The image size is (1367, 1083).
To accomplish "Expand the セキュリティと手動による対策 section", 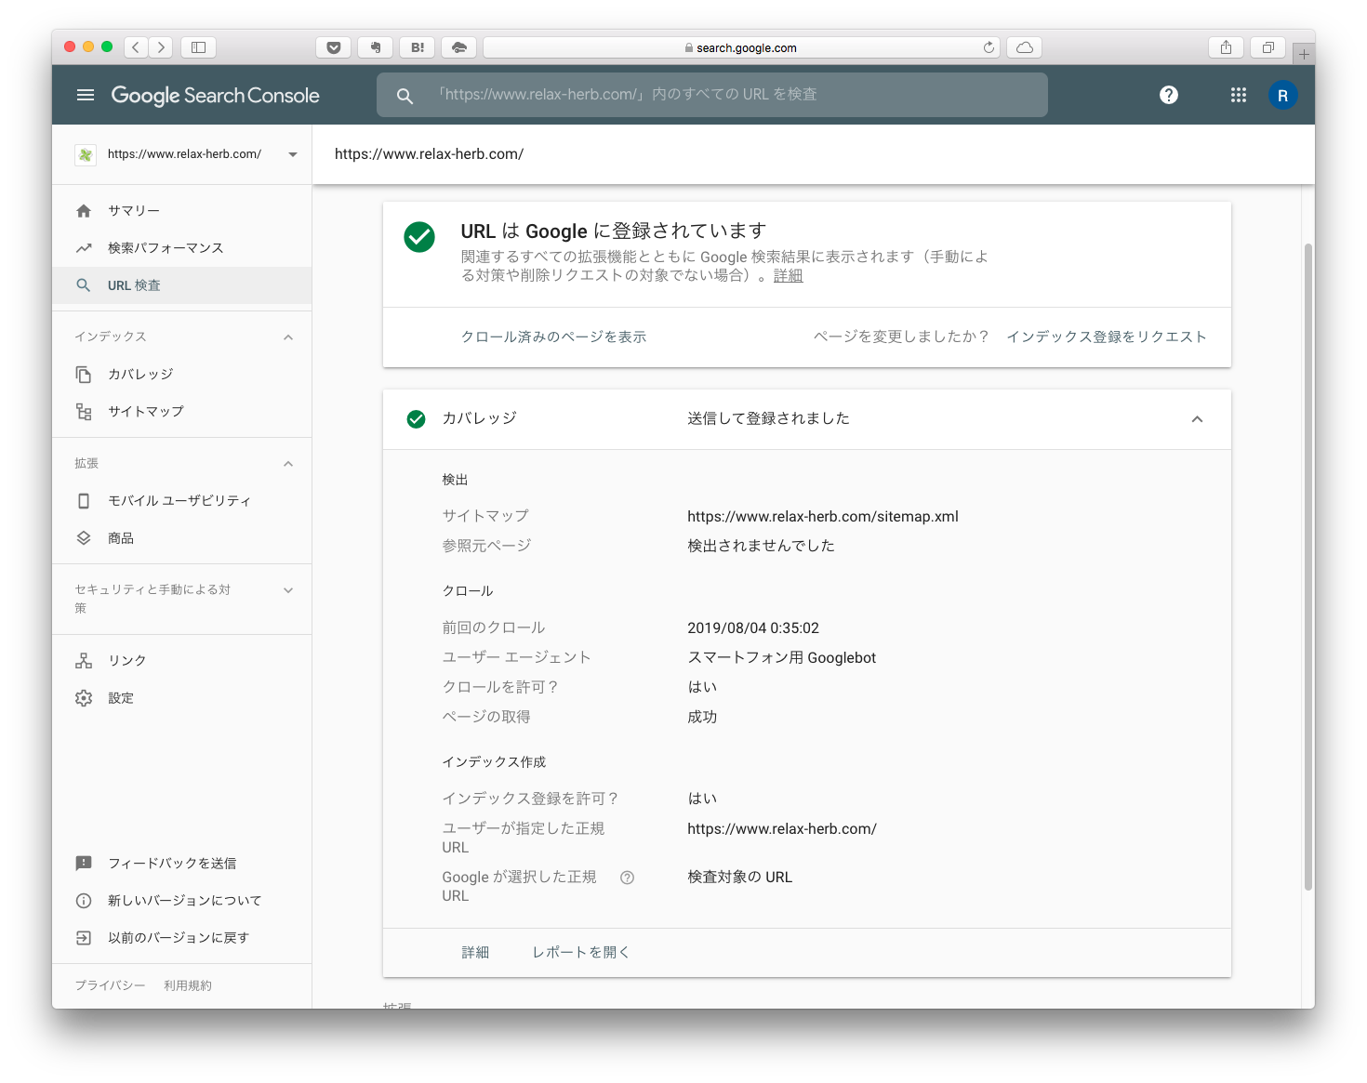I will (x=288, y=590).
